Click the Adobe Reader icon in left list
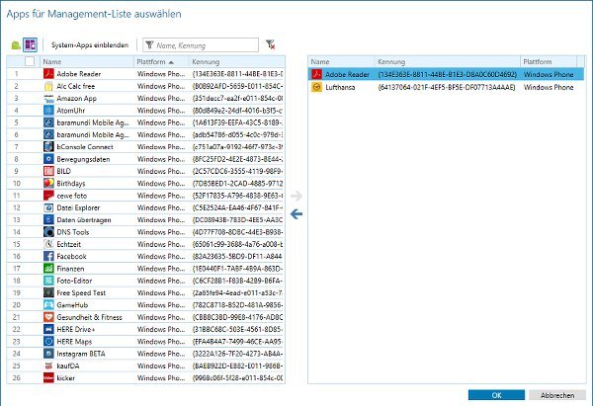The width and height of the screenshot is (593, 406). tap(48, 74)
